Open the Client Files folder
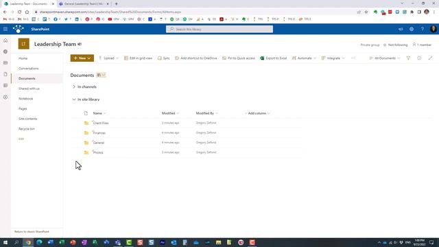 pyautogui.click(x=101, y=123)
